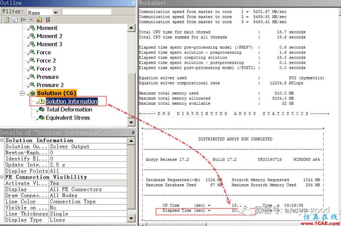The width and height of the screenshot is (341, 226).
Task: Select the Pressure load icon
Action: tap(32, 77)
